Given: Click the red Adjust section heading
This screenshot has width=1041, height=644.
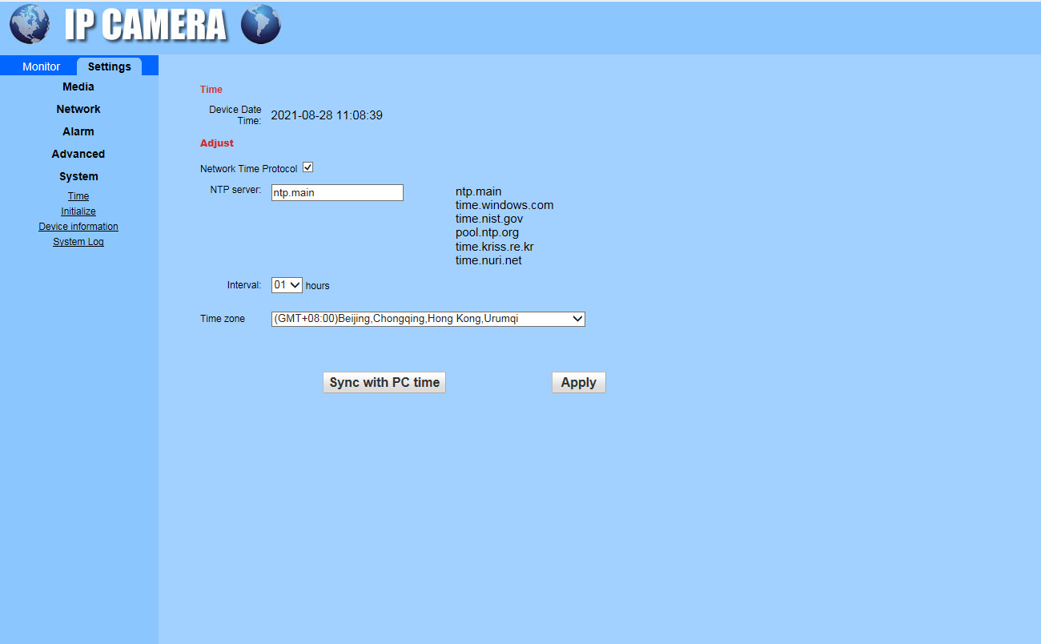Looking at the screenshot, I should (217, 143).
